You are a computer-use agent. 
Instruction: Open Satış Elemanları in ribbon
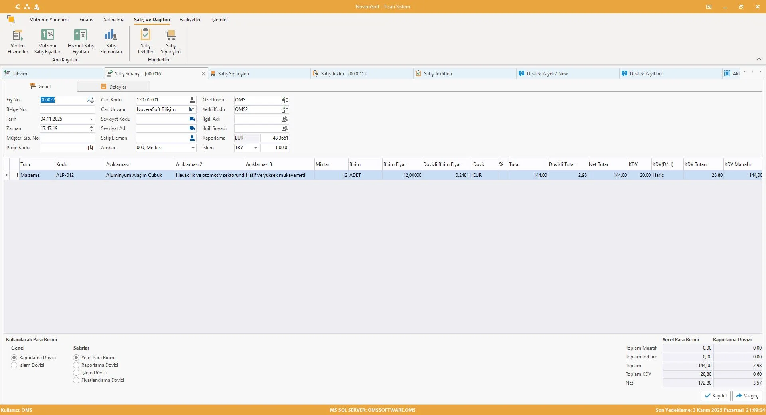(111, 41)
